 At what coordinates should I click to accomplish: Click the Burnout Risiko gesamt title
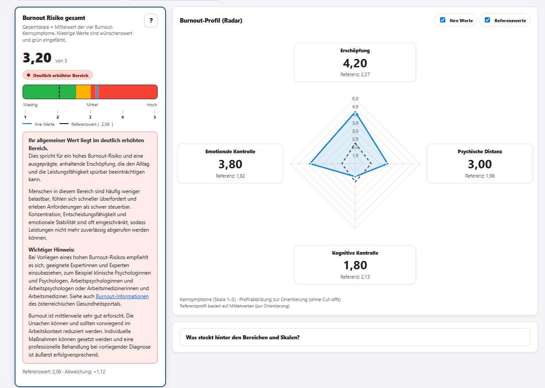[x=54, y=18]
